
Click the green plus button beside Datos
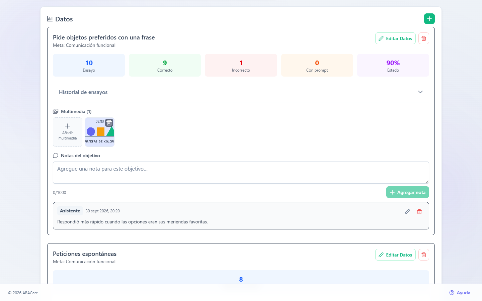pyautogui.click(x=429, y=19)
